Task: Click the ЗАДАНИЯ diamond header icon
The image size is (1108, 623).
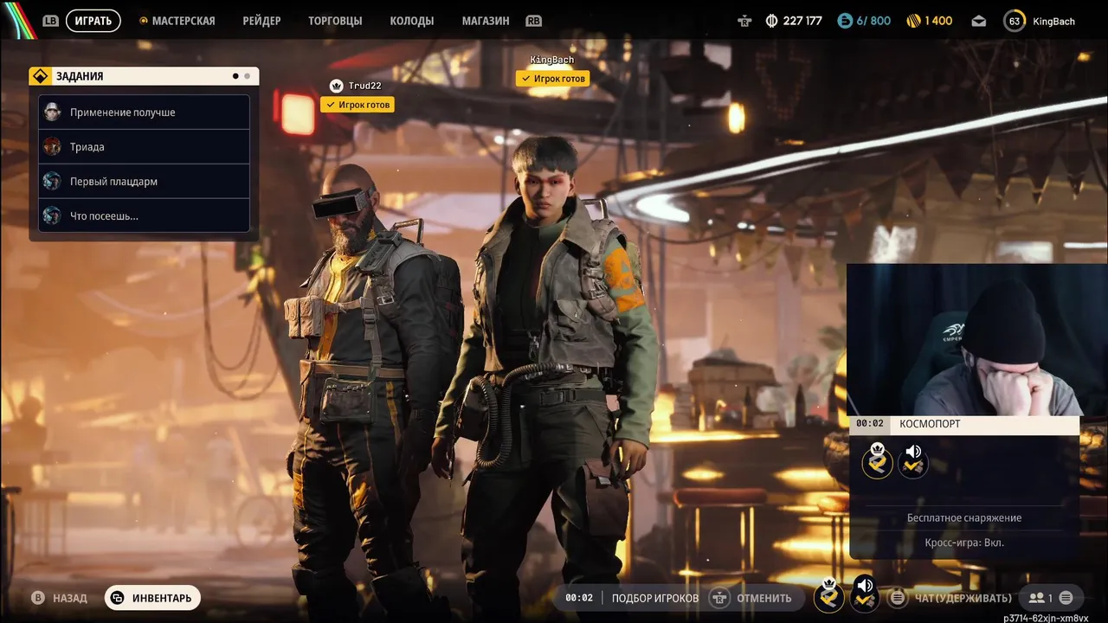Action: (x=40, y=76)
